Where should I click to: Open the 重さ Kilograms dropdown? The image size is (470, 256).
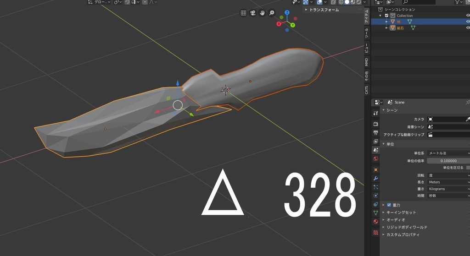(448, 189)
